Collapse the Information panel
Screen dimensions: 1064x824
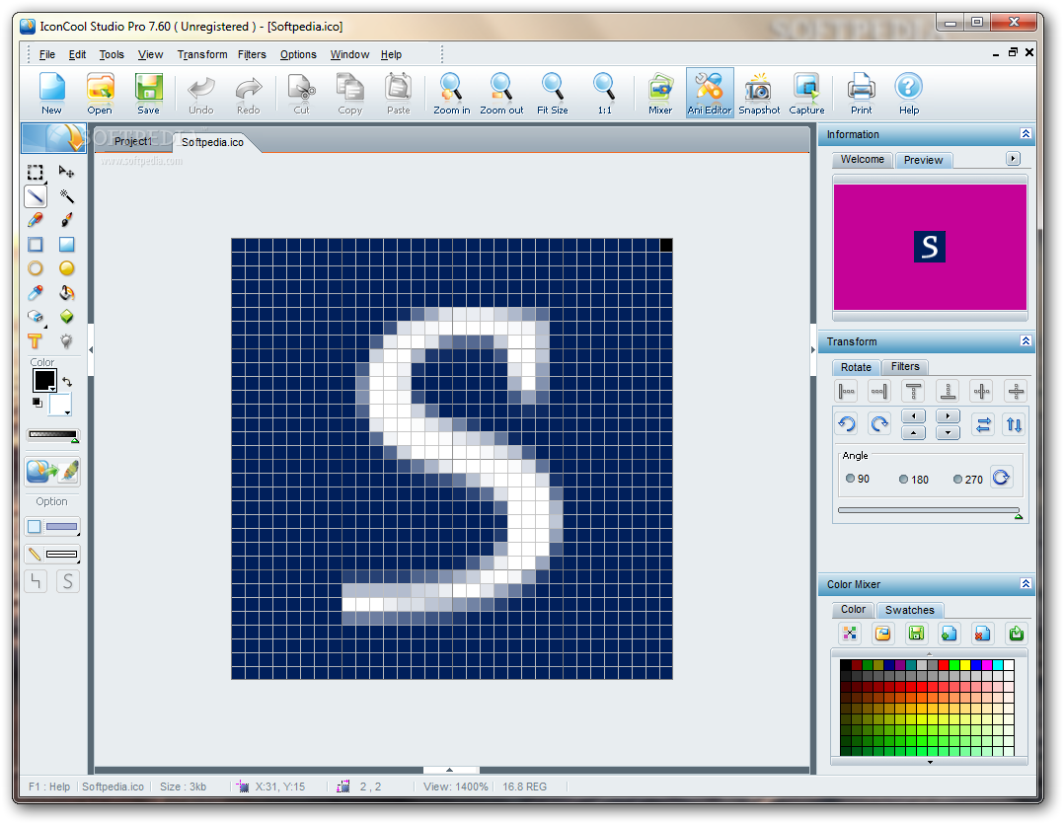point(1025,134)
